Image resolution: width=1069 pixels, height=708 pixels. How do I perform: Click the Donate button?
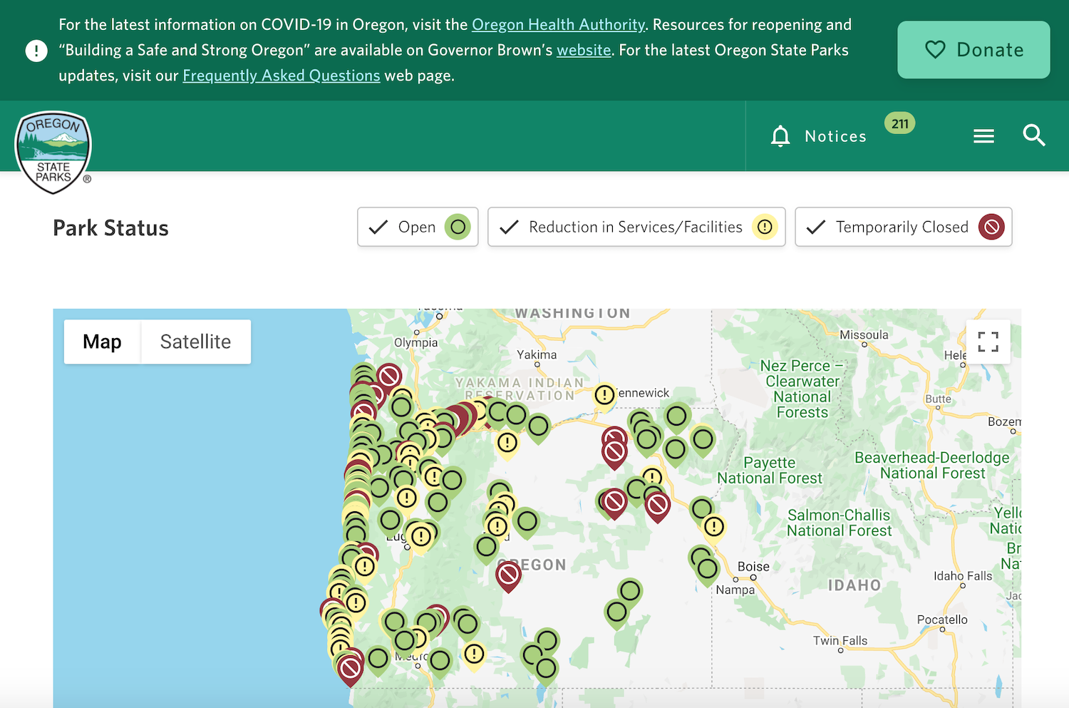click(x=973, y=50)
